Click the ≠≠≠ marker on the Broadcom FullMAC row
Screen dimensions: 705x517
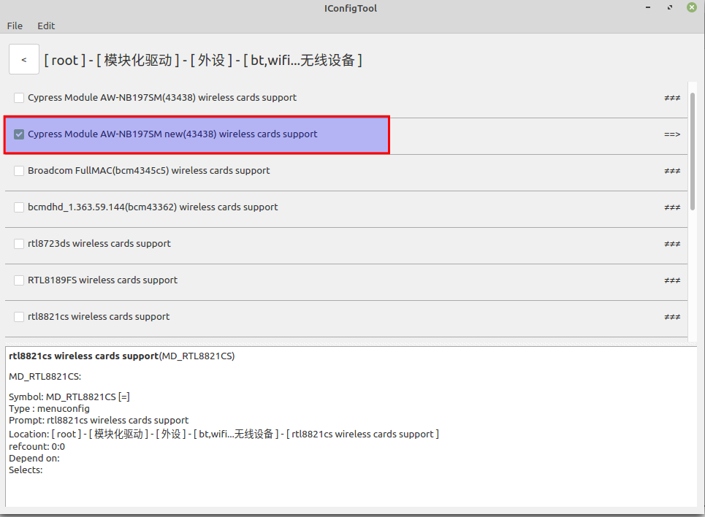[x=672, y=171]
